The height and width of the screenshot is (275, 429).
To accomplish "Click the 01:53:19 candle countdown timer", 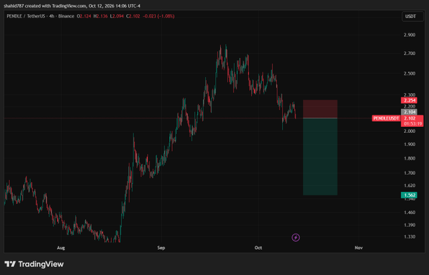I will (x=413, y=124).
